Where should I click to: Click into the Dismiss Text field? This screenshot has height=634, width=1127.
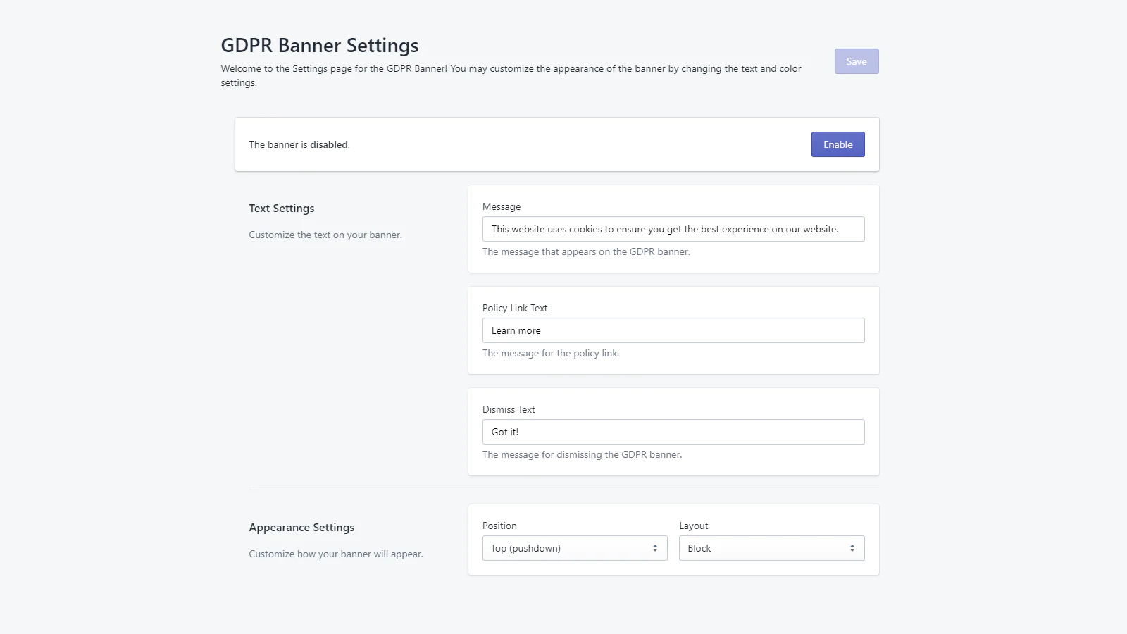673,432
